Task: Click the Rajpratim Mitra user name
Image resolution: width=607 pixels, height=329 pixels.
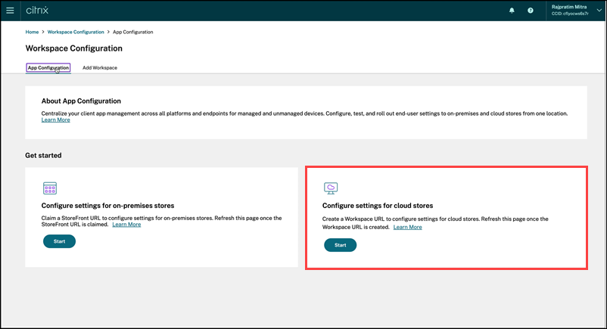Action: pyautogui.click(x=569, y=7)
